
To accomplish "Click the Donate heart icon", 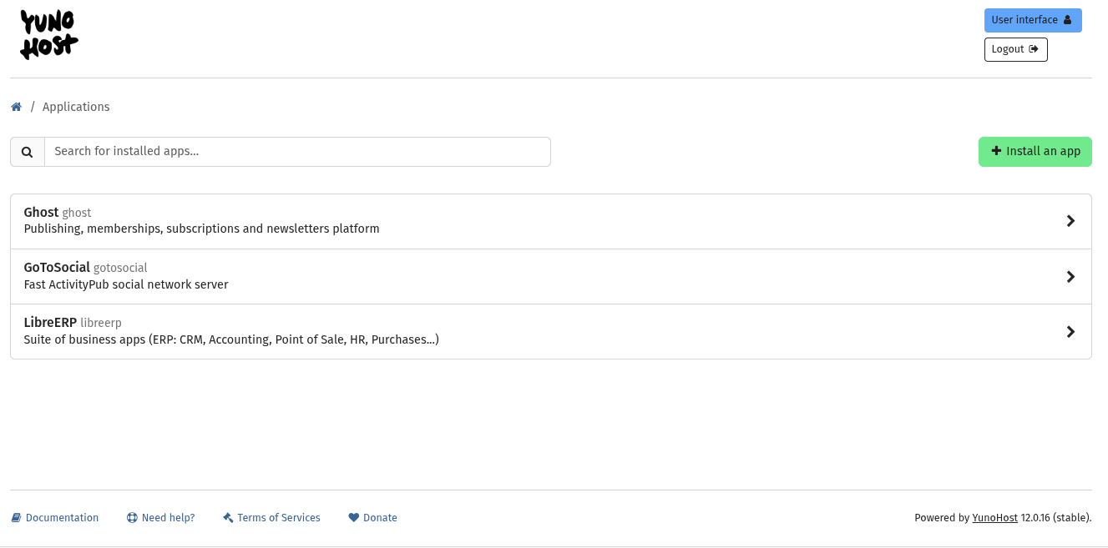I will (x=353, y=518).
